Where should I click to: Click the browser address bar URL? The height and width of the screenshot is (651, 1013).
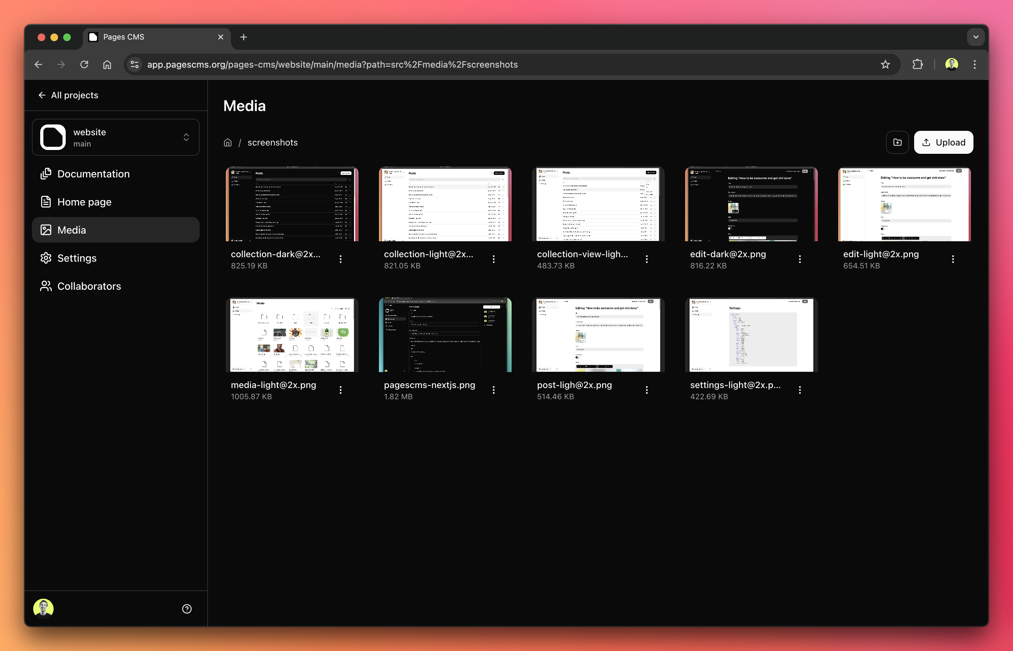point(332,64)
